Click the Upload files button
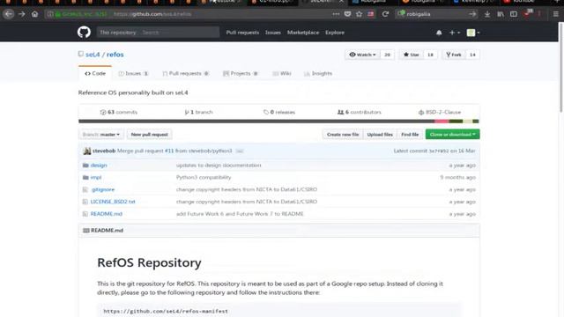This screenshot has height=317, width=564. (x=380, y=135)
